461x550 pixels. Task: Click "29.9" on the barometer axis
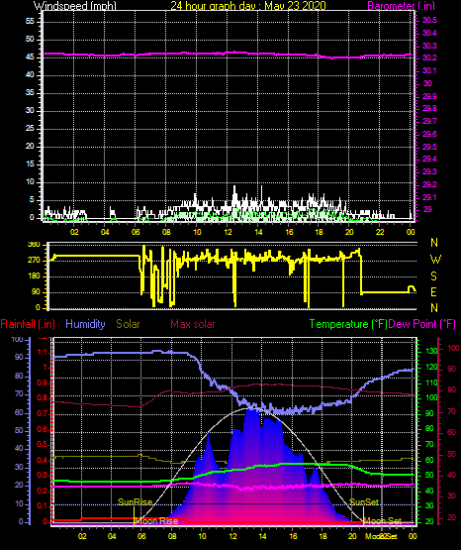pos(429,96)
